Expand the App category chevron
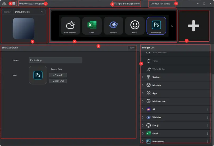214x146 pixels. [143, 93]
